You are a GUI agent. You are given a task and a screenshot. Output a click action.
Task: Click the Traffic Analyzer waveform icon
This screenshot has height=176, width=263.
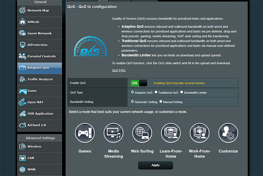pos(23,79)
